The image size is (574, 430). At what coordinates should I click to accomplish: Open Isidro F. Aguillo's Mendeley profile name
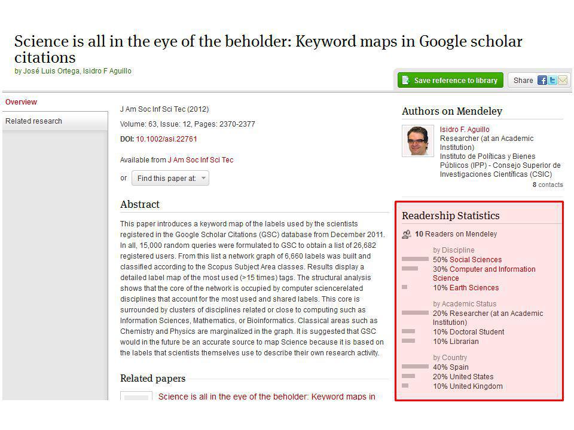click(x=465, y=130)
